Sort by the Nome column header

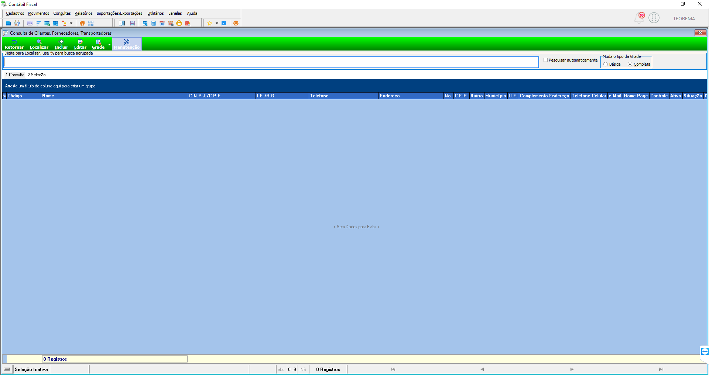(114, 96)
